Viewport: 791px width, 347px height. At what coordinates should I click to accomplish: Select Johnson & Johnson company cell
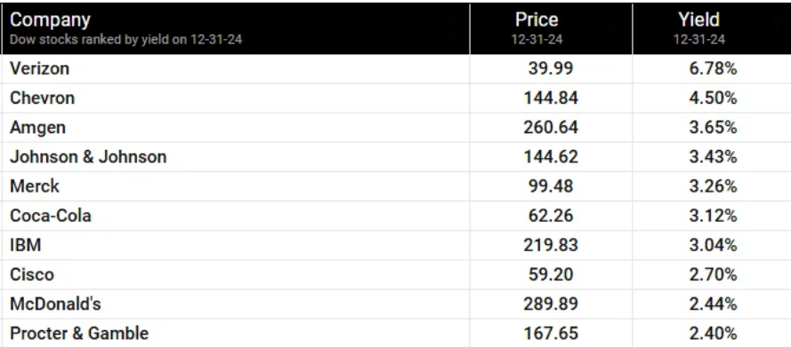[x=88, y=157]
